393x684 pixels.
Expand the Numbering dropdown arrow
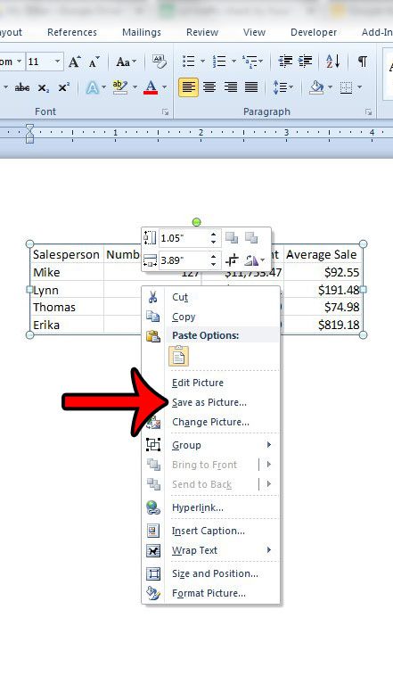pyautogui.click(x=233, y=62)
